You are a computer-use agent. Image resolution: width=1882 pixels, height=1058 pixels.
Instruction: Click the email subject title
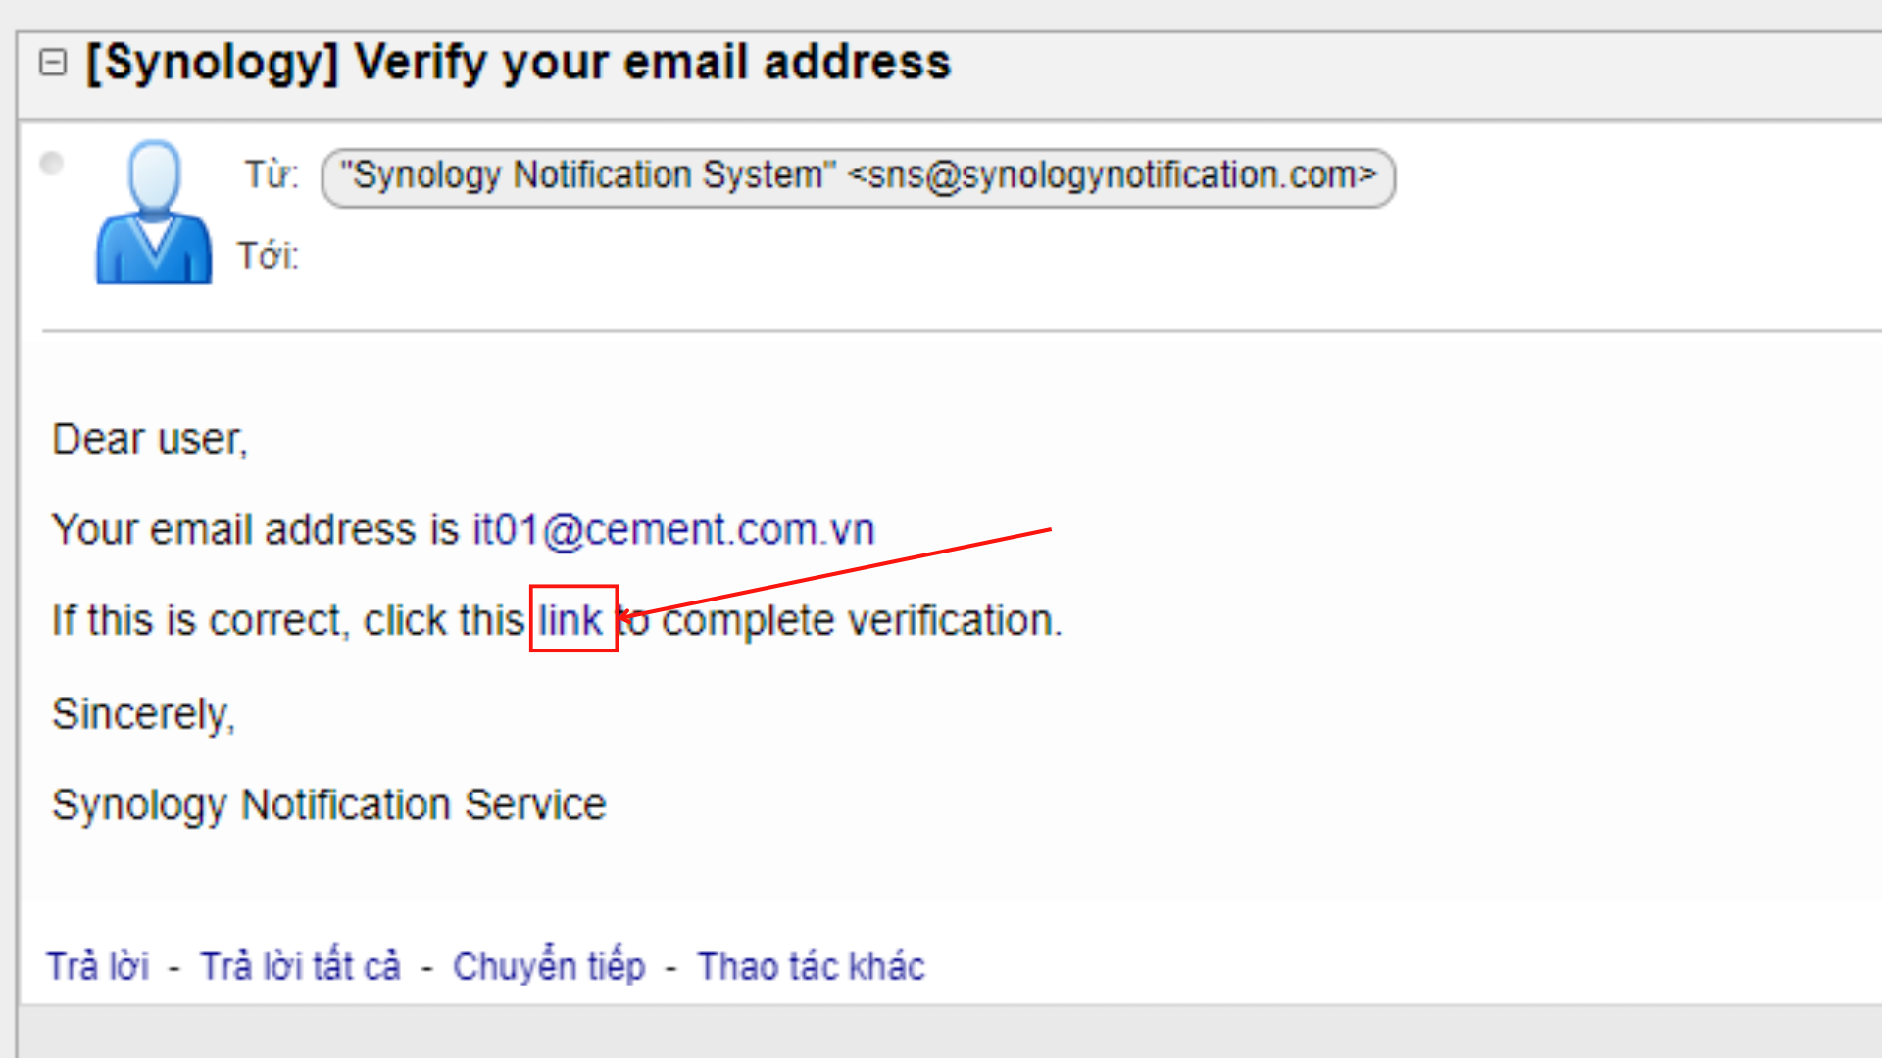tap(519, 63)
